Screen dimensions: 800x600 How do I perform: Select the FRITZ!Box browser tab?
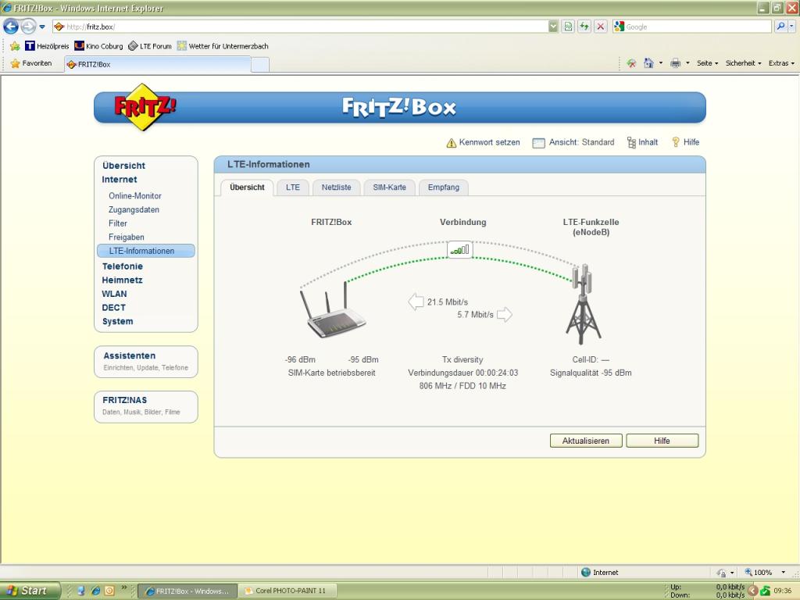click(158, 64)
